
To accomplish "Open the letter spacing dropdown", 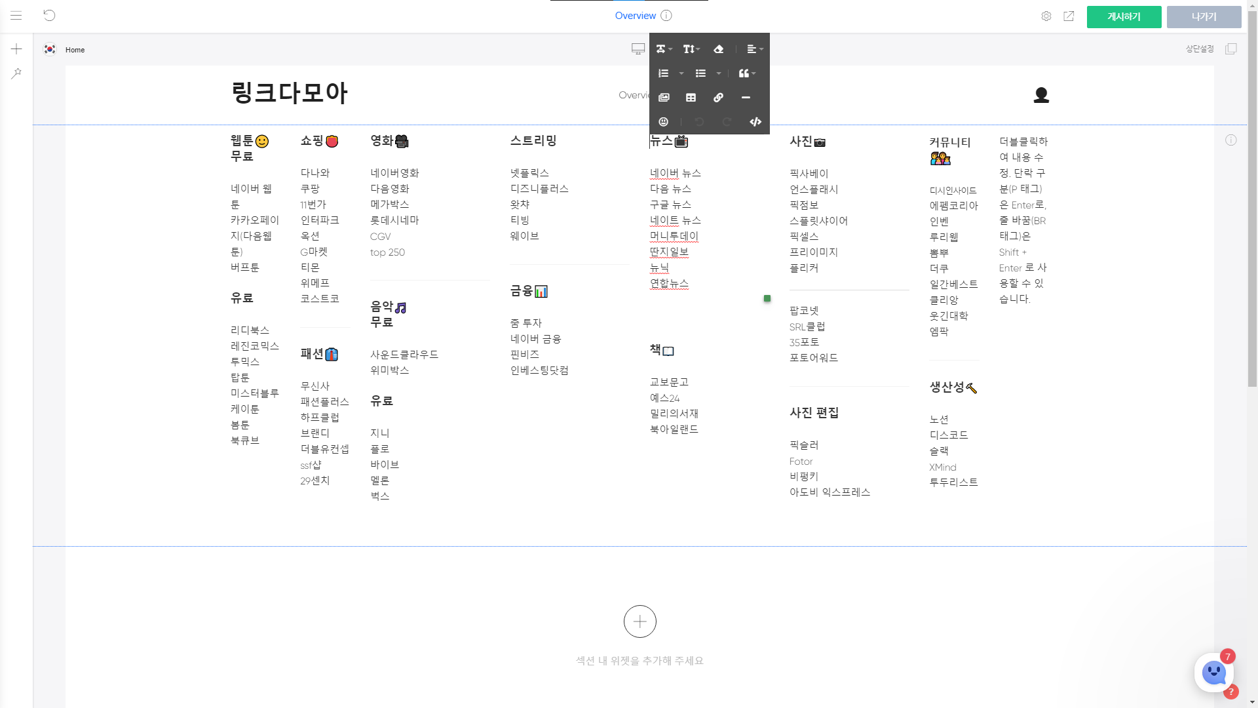I will (x=664, y=49).
